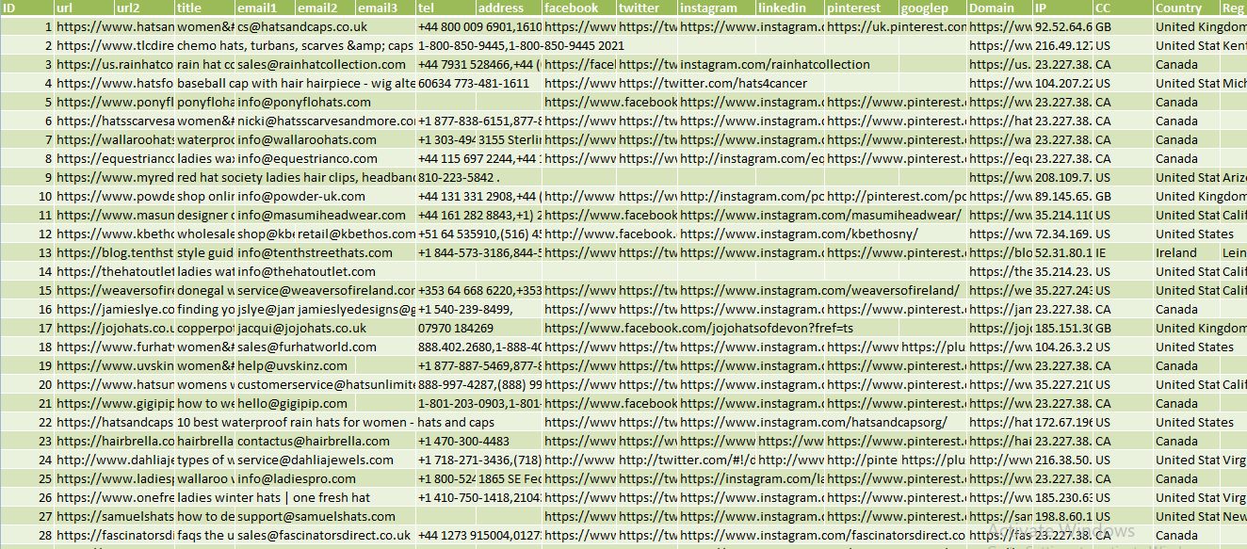Click instagram.com/weaversofireland/ cell
The image size is (1247, 549).
(818, 290)
